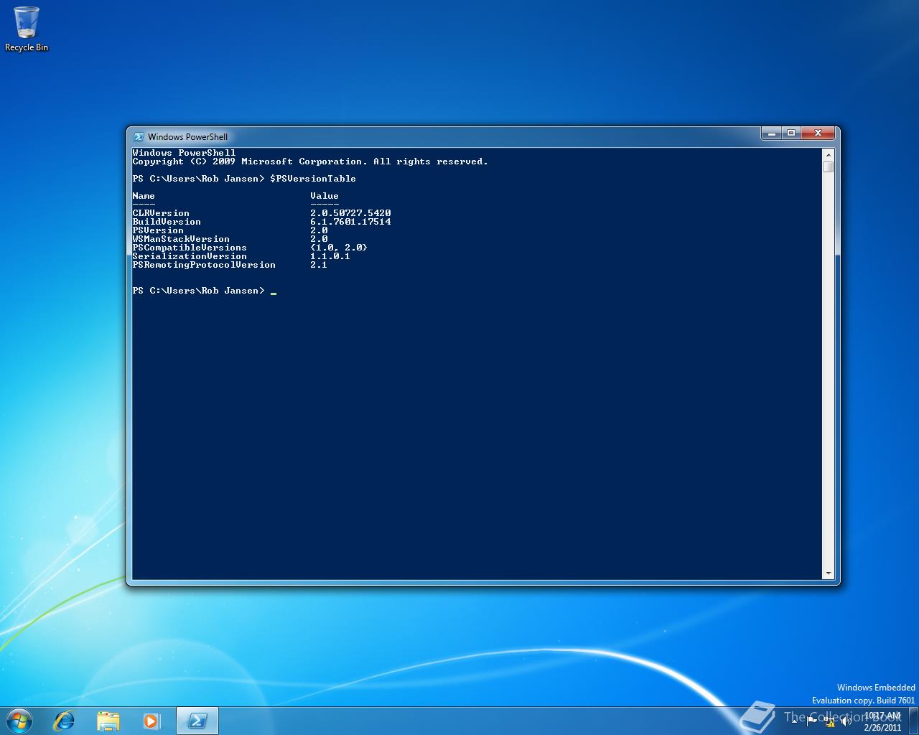Screen dimensions: 919x735
Task: Click the BuildVersion value 6.1.7601.17514
Action: tap(350, 222)
